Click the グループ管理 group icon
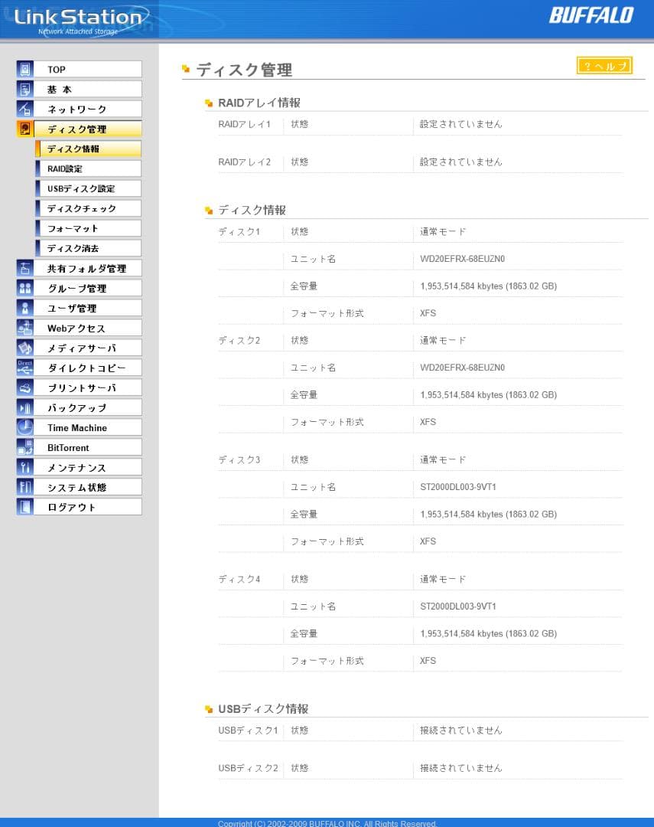Screen dimensions: 654x827 click(25, 289)
